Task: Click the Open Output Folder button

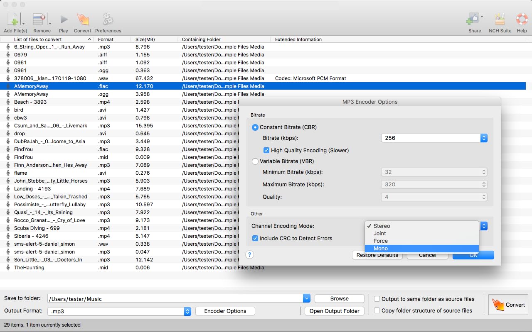Action: click(334, 311)
